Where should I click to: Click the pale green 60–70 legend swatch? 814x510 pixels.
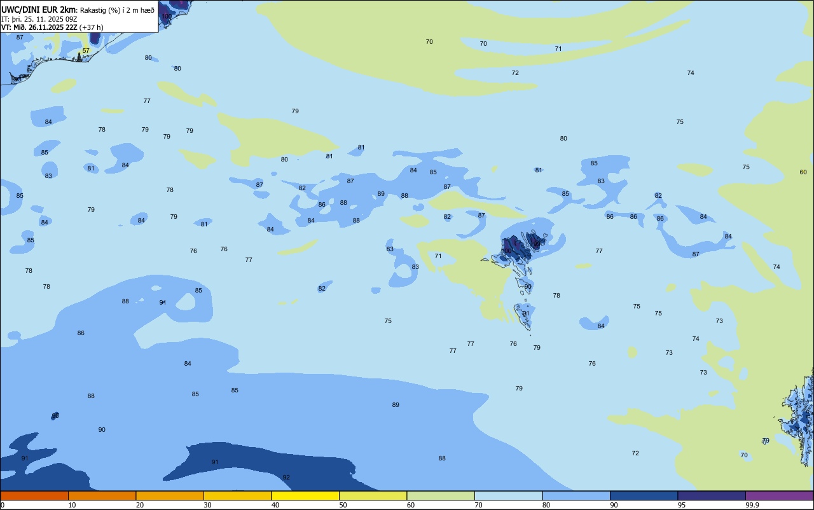click(x=441, y=495)
